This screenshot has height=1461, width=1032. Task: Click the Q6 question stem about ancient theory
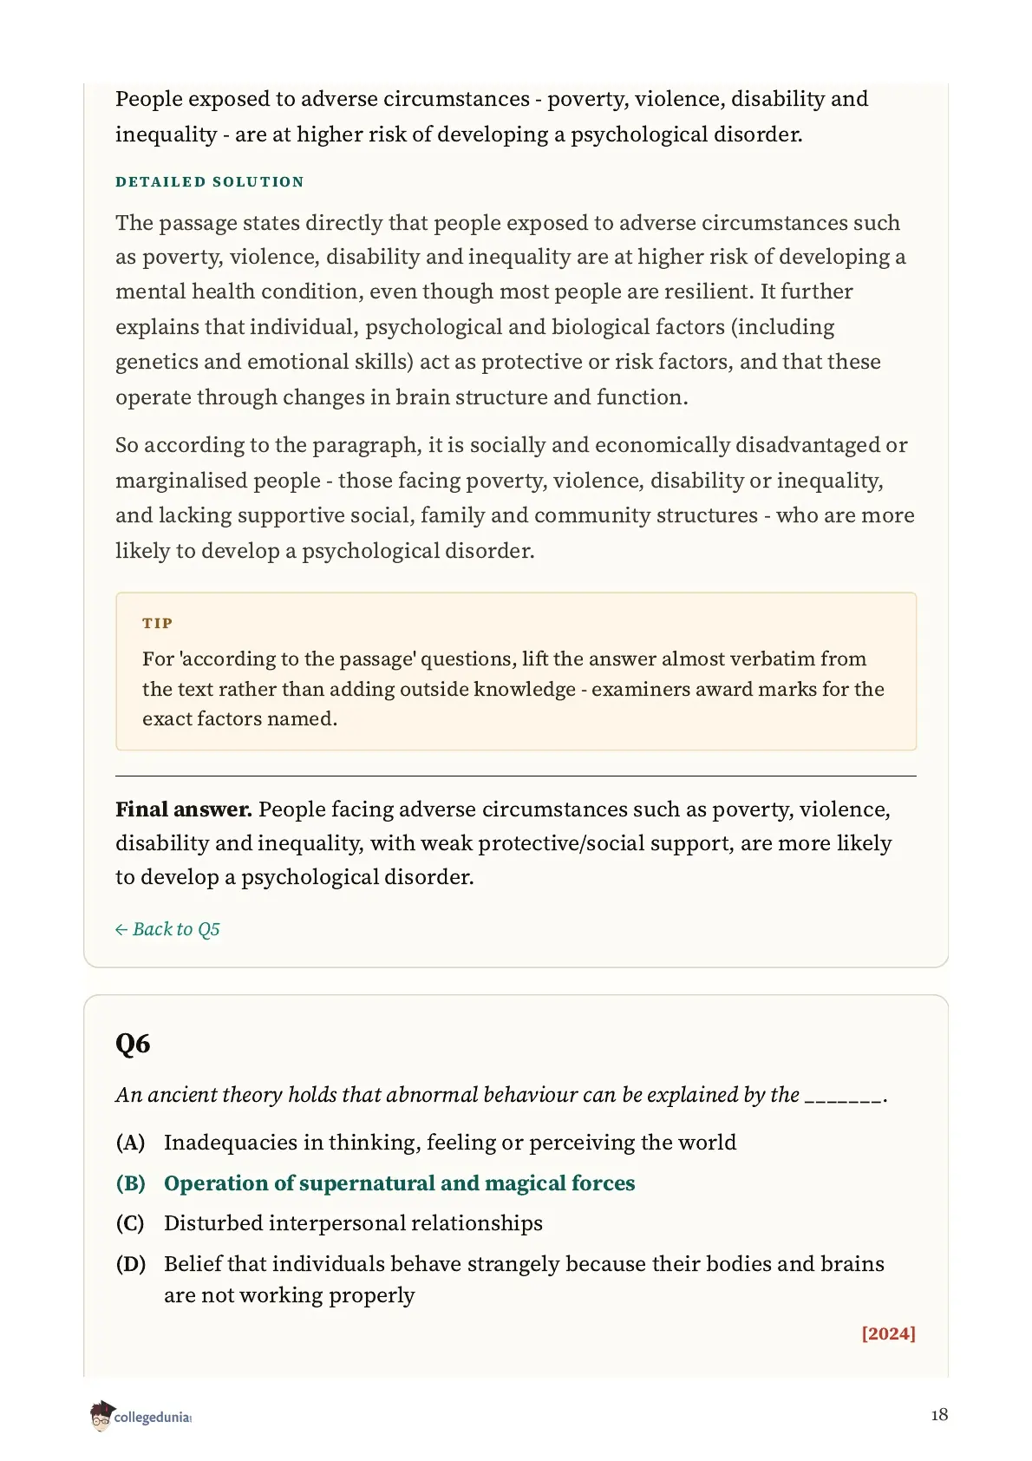pos(501,1095)
